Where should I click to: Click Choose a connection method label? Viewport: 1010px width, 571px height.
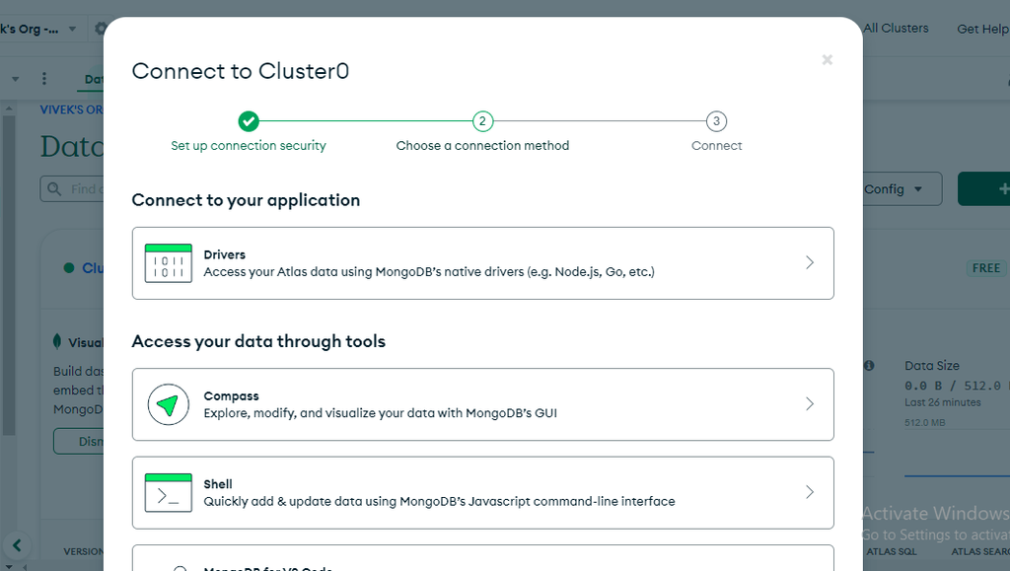click(482, 146)
